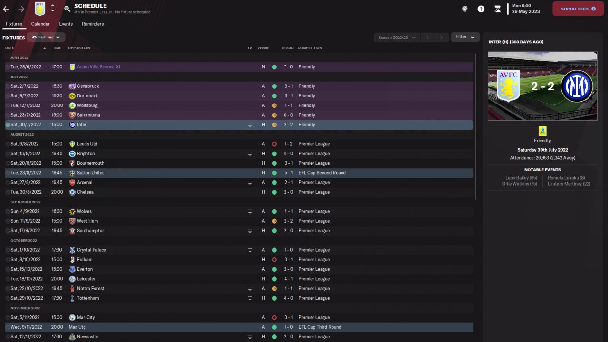Click the Social Feed button
The width and height of the screenshot is (608, 342).
point(578,9)
